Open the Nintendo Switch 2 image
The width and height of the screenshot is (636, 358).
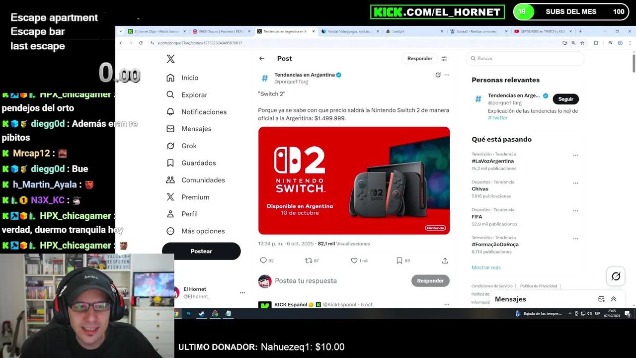pos(354,180)
